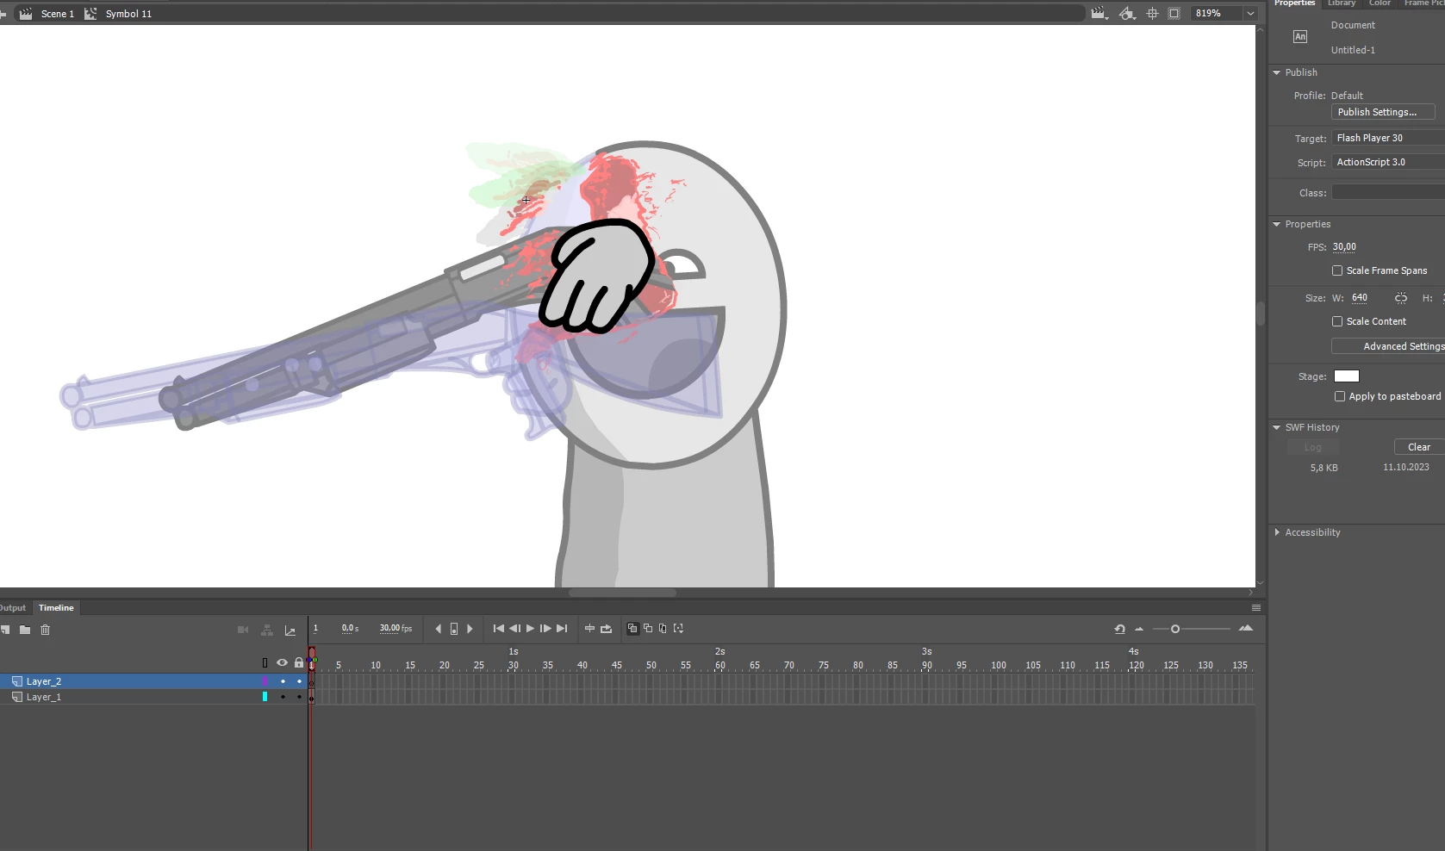This screenshot has width=1445, height=851.
Task: Go to previous keyframe arrow
Action: pyautogui.click(x=439, y=629)
